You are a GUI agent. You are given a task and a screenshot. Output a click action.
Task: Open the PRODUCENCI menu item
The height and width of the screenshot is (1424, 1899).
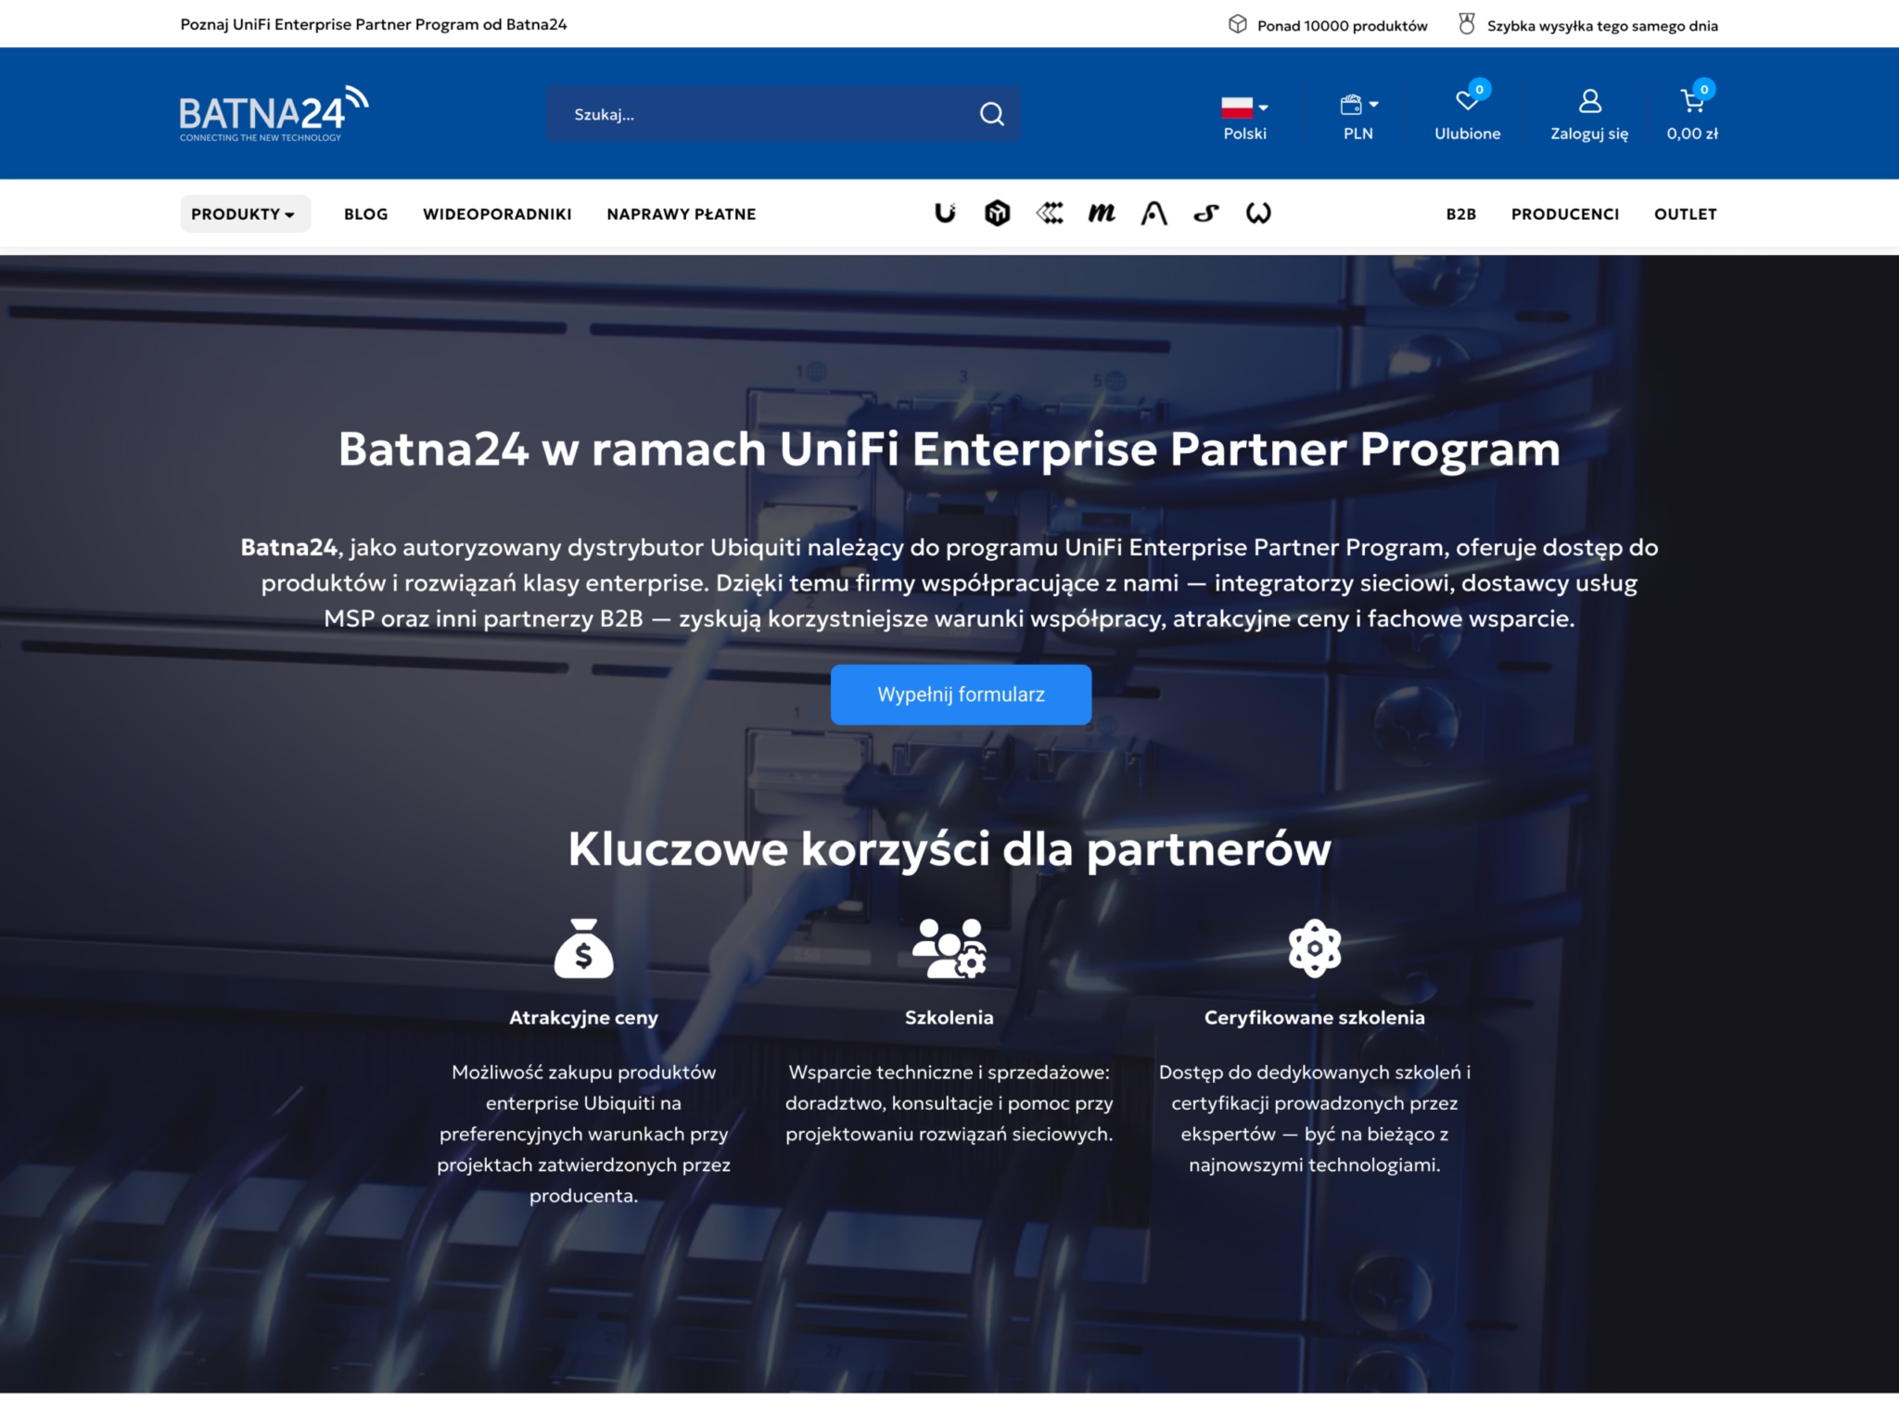coord(1565,214)
